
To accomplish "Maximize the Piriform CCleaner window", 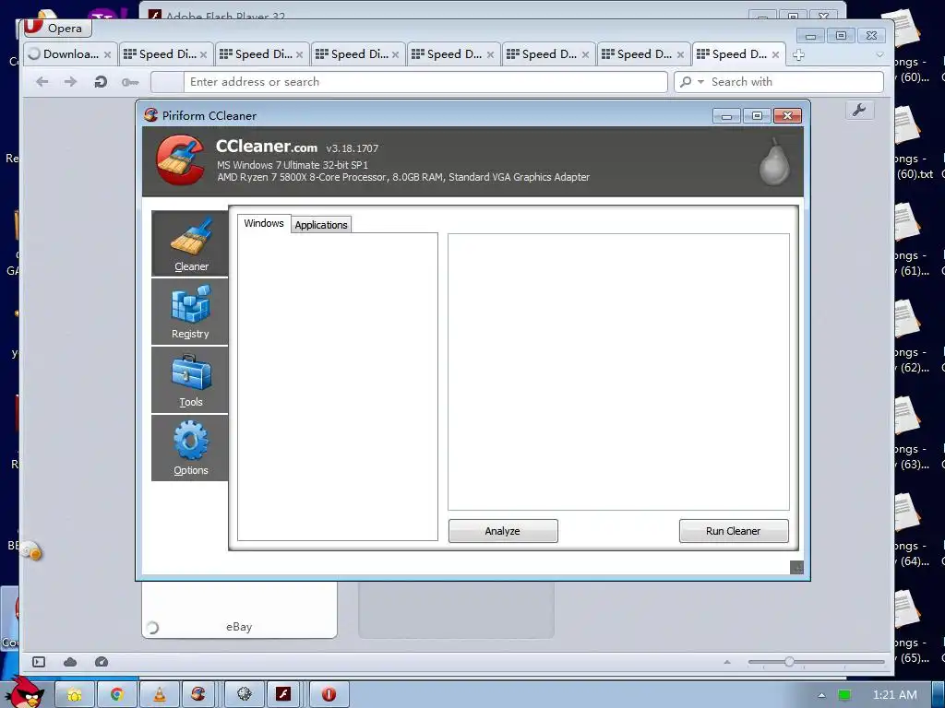I will pos(757,115).
